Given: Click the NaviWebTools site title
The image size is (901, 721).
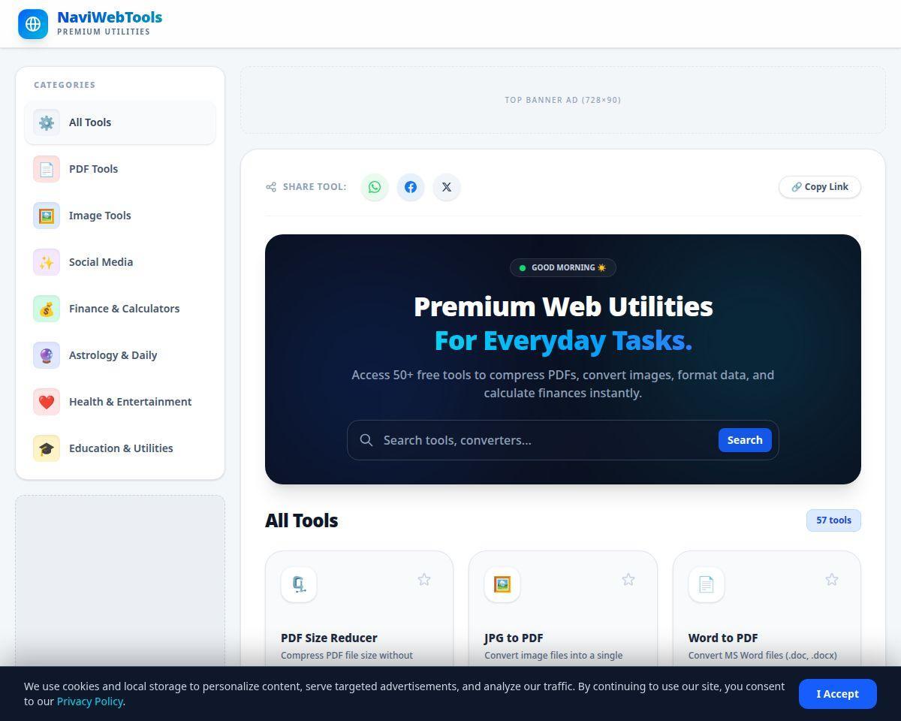Looking at the screenshot, I should click(110, 17).
